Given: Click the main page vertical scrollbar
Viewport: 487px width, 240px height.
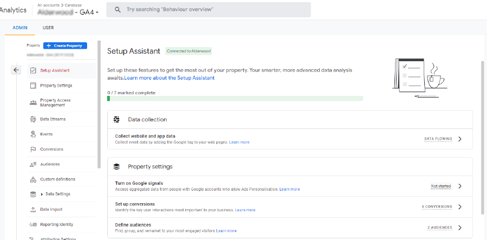Looking at the screenshot, I should (x=483, y=138).
